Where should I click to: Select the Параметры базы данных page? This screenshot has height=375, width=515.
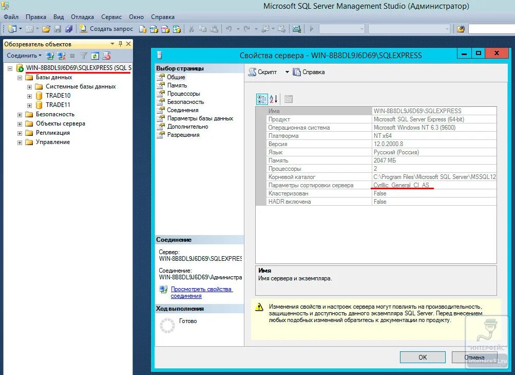(x=200, y=118)
